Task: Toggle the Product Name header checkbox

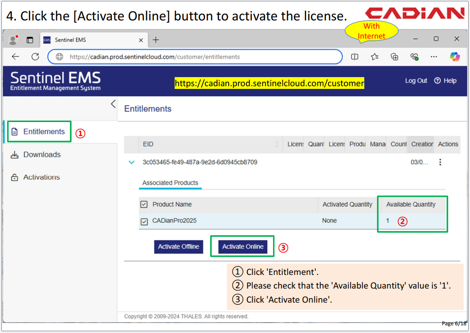Action: (x=144, y=205)
